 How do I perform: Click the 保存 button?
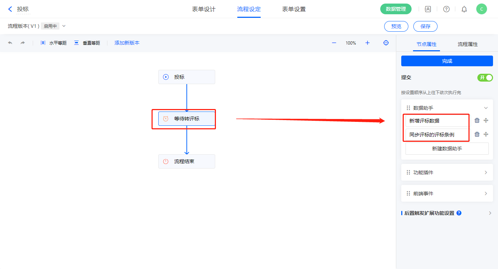click(425, 26)
